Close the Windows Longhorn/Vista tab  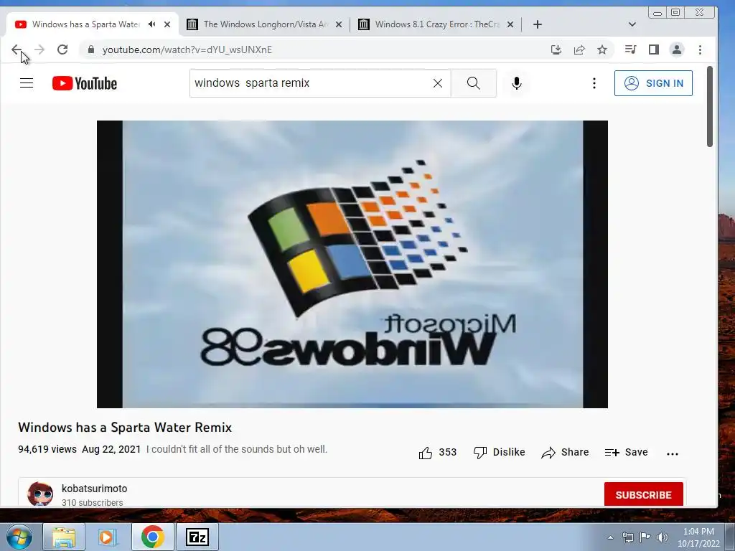[339, 24]
